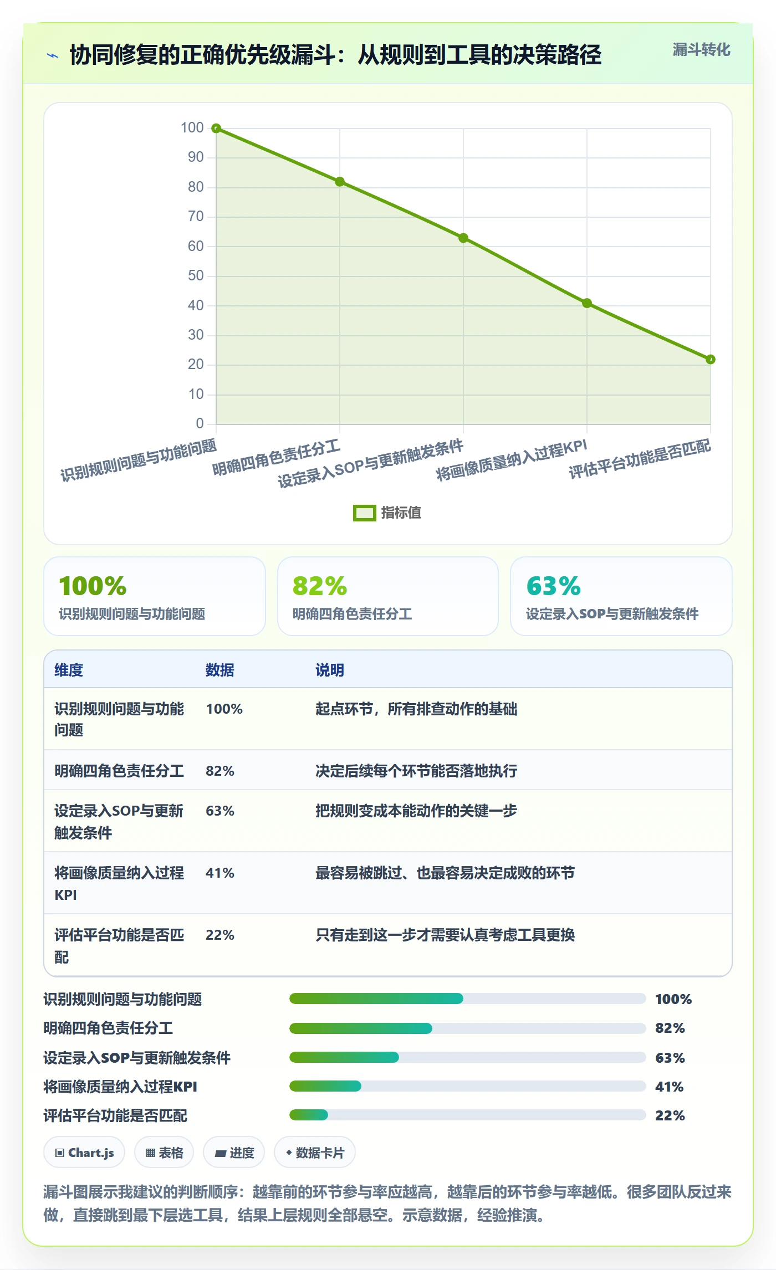Click the 41% progress bar for 将画像质量纳入过程KPI
The width and height of the screenshot is (776, 1270).
(467, 1086)
